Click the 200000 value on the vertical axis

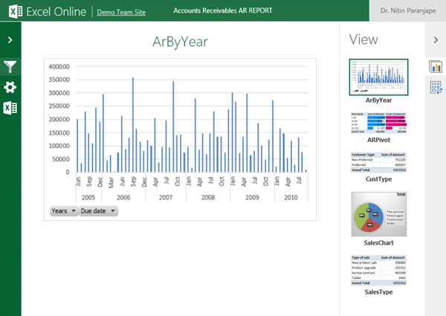click(x=59, y=120)
